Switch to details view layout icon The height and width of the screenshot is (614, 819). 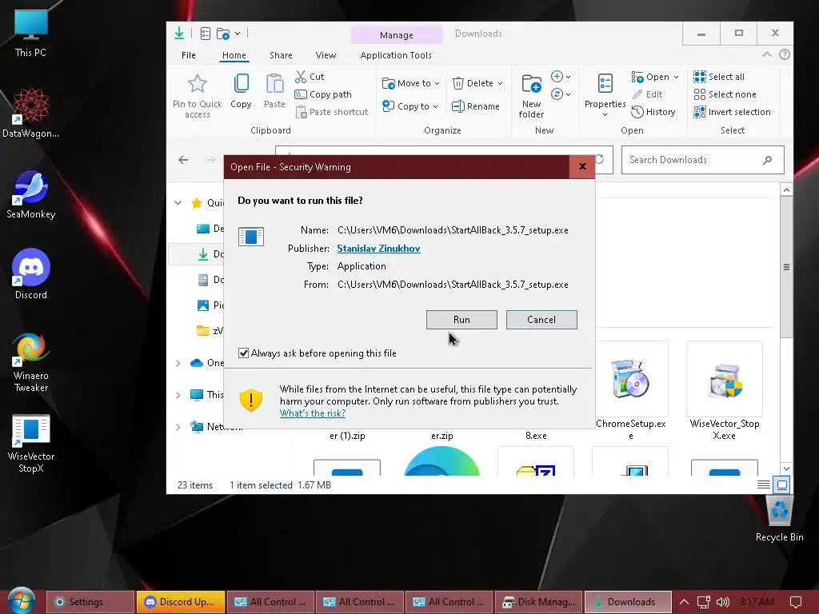(x=763, y=485)
